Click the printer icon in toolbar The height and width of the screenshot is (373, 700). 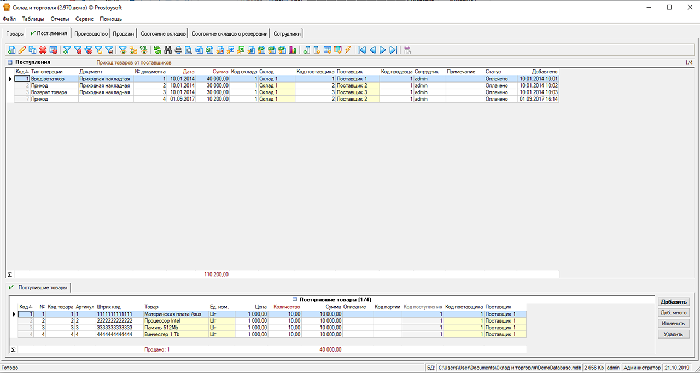point(178,50)
